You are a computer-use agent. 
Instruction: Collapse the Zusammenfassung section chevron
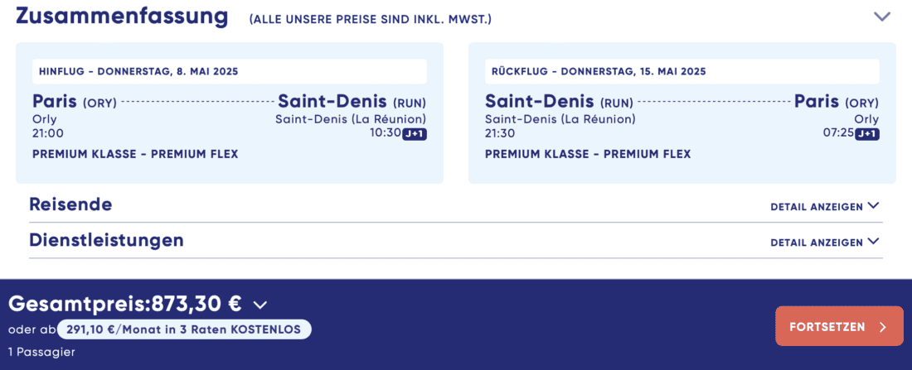[881, 17]
